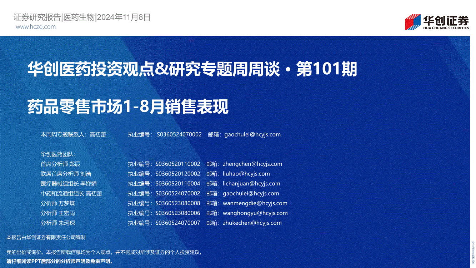Click the HUA CHUANG SECURITIES wordmark
Image resolution: width=476 pixels, height=268 pixels.
point(446,28)
